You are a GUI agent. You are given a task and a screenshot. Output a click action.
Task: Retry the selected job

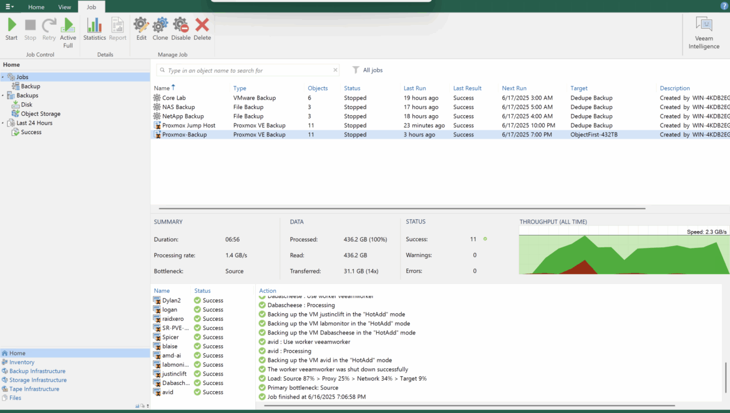pos(49,29)
